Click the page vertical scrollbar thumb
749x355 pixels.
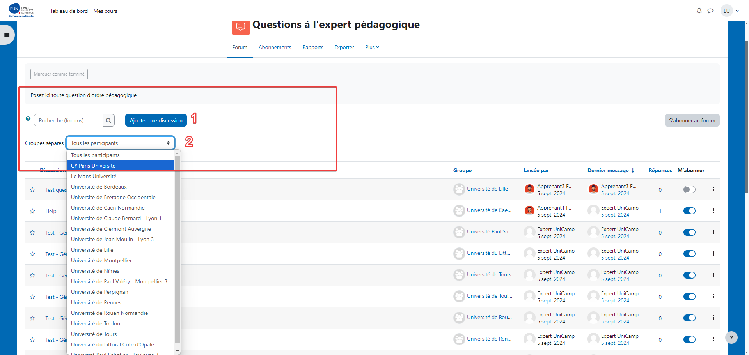coord(746,117)
